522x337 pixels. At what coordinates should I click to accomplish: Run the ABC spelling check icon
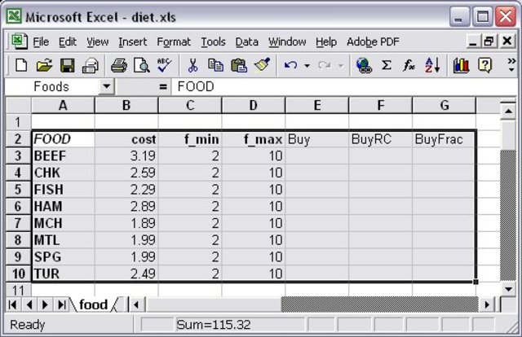[164, 65]
